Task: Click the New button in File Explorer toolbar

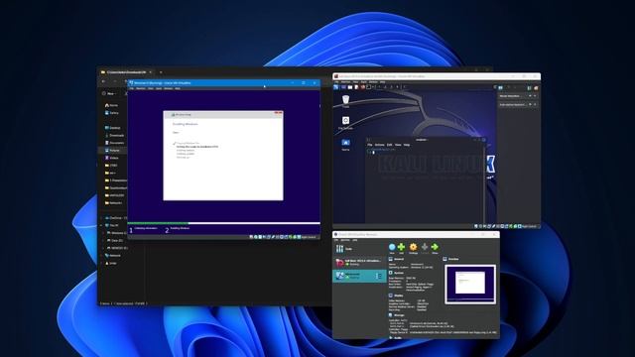Action: [x=109, y=93]
